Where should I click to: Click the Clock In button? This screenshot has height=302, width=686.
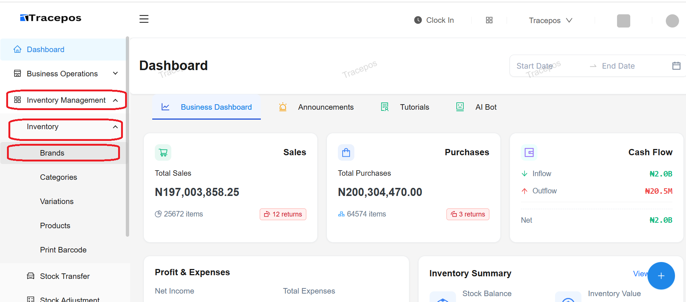point(434,20)
